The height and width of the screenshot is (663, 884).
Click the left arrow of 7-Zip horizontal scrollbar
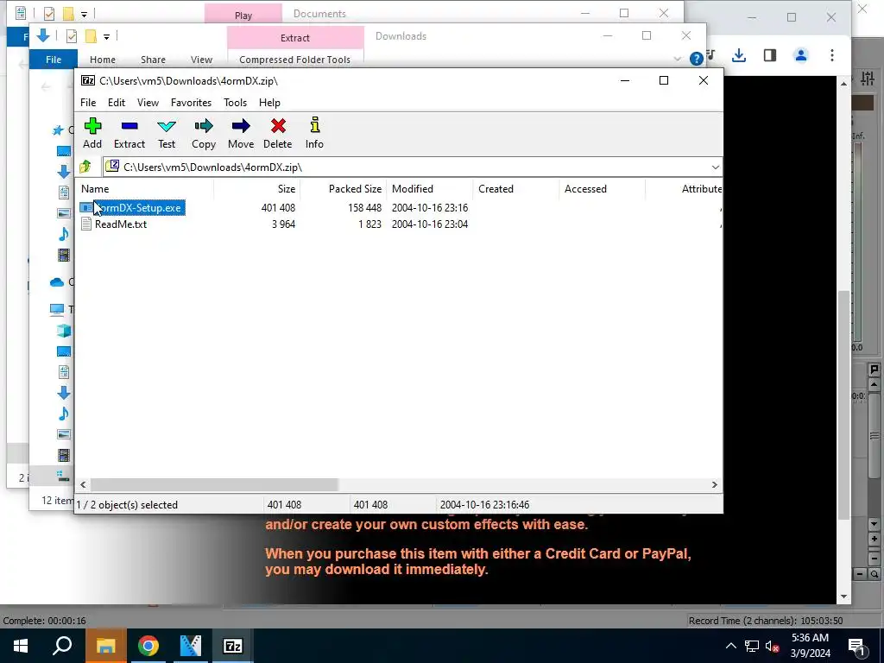(x=84, y=485)
